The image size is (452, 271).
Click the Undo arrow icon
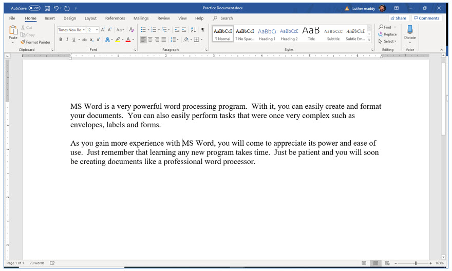[56, 8]
